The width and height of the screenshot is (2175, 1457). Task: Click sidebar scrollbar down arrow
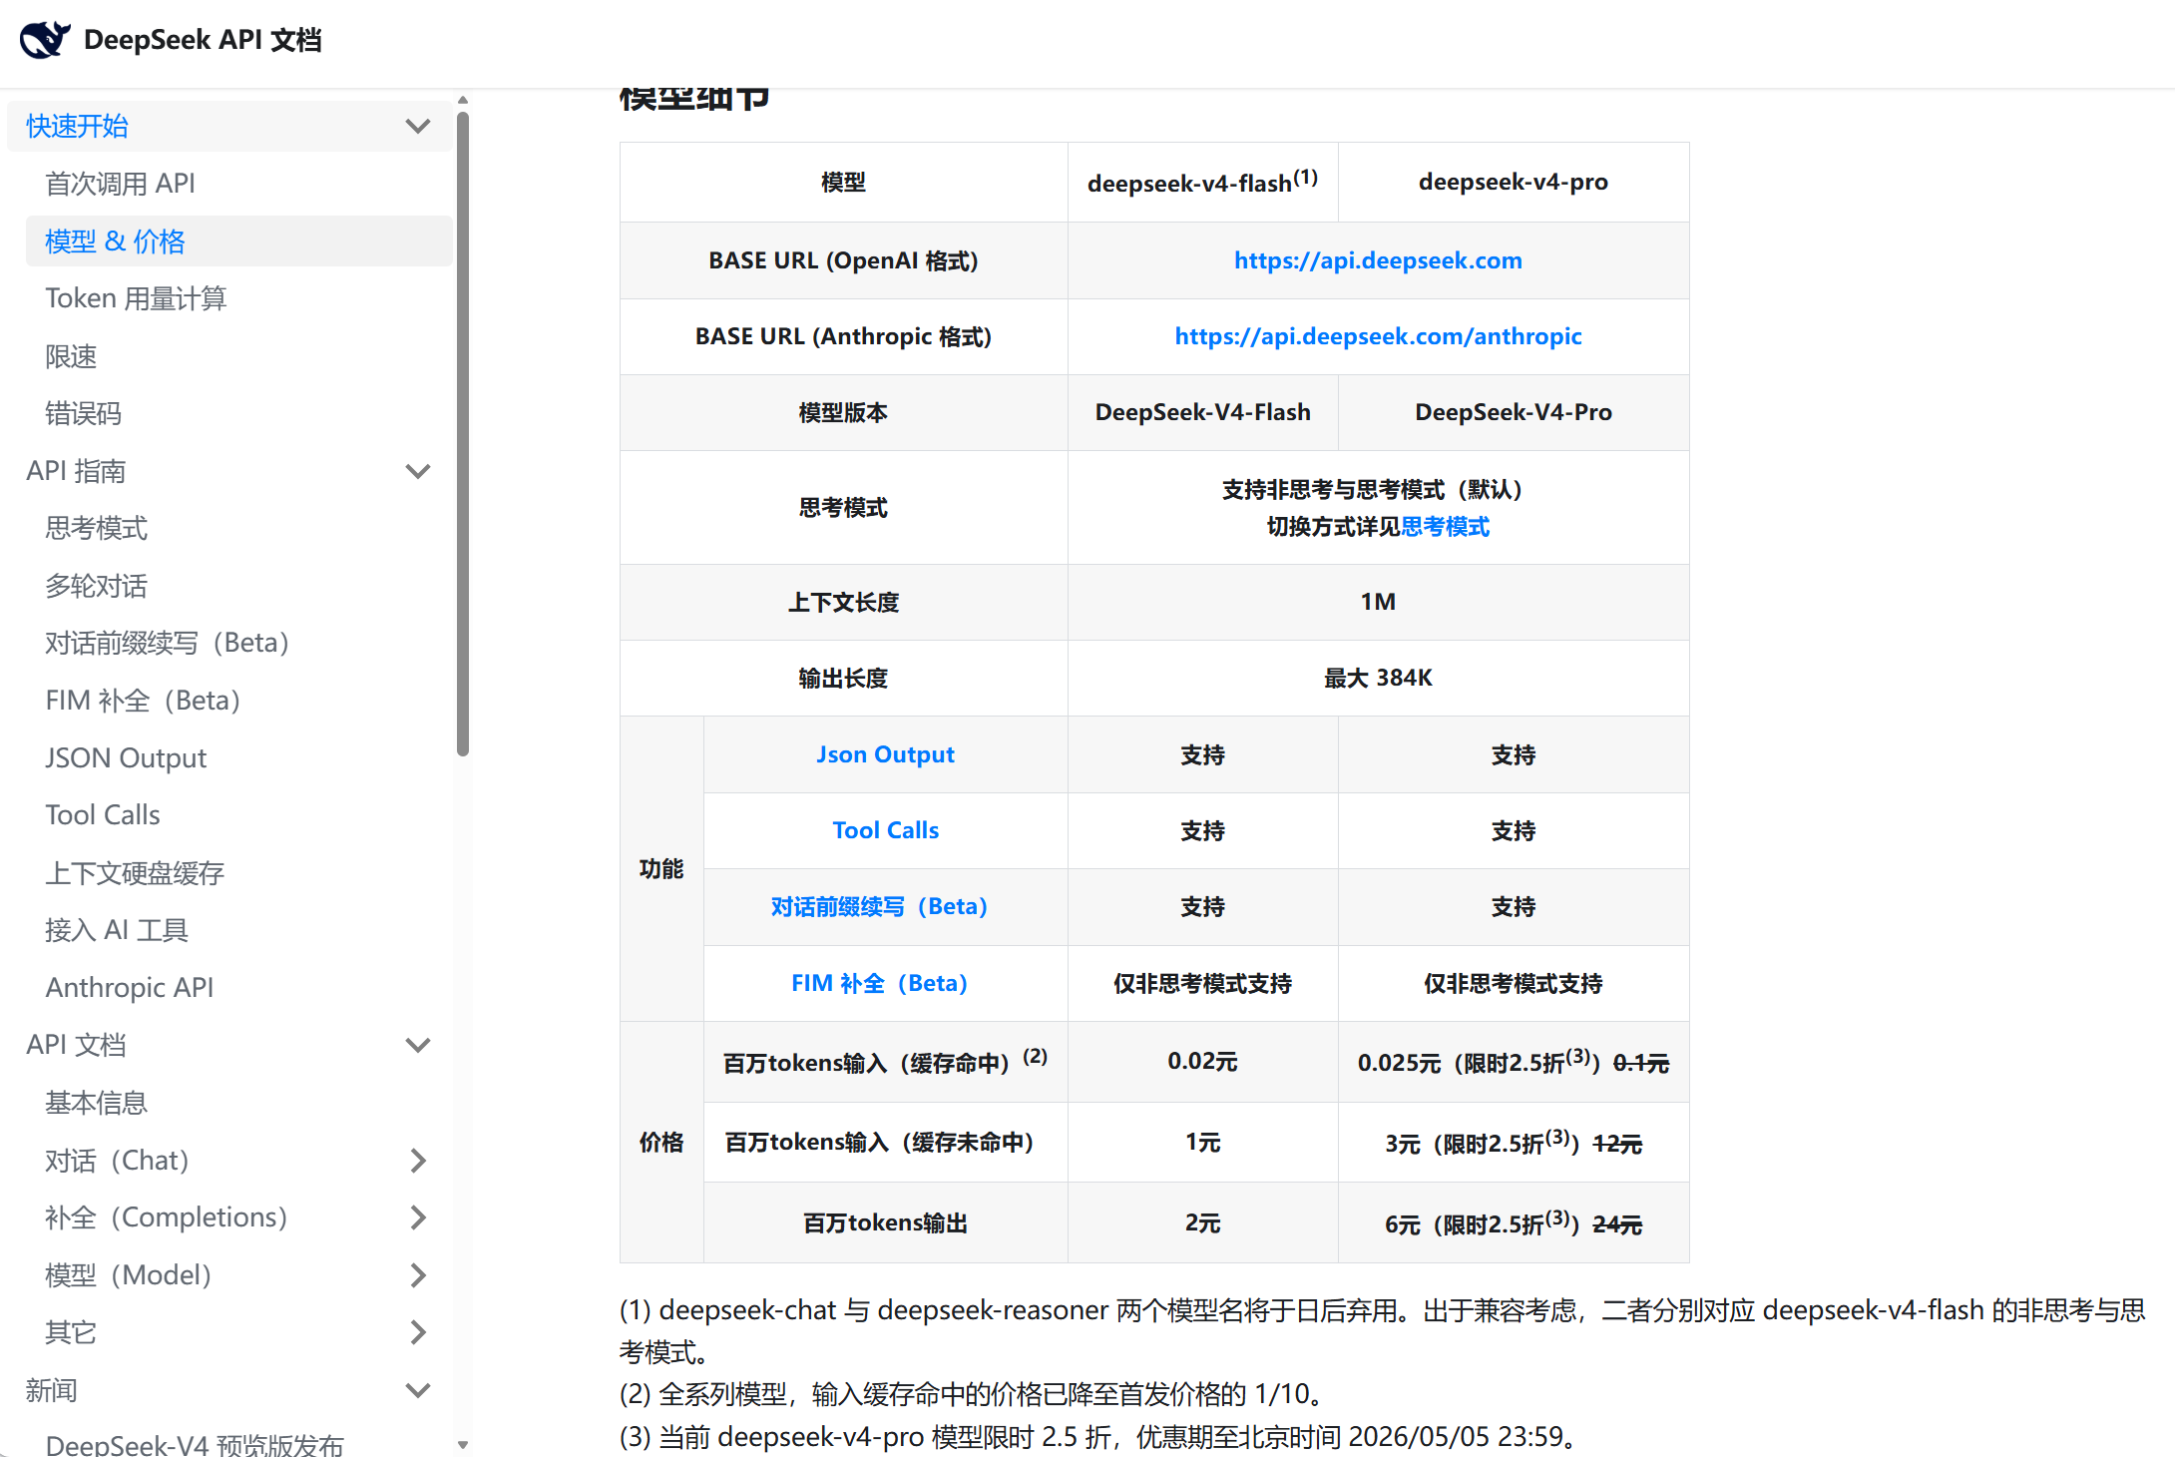463,1444
